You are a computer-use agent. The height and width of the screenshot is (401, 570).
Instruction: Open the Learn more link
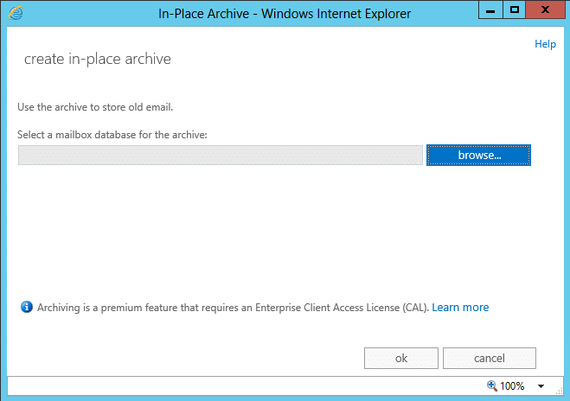click(460, 308)
